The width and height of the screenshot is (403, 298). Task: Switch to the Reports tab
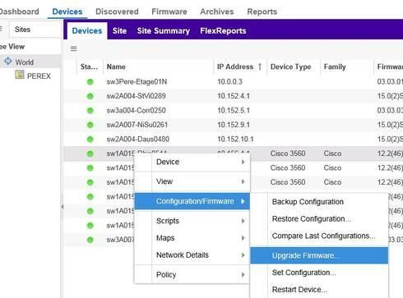(262, 11)
